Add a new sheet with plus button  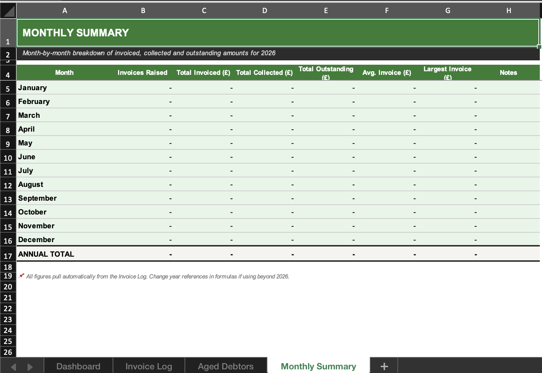pyautogui.click(x=384, y=366)
